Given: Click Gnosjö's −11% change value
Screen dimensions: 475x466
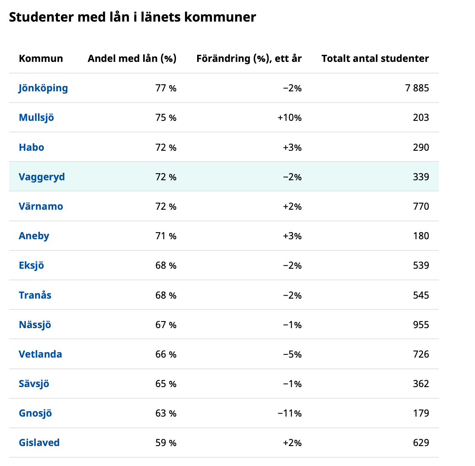Looking at the screenshot, I should 289,413.
